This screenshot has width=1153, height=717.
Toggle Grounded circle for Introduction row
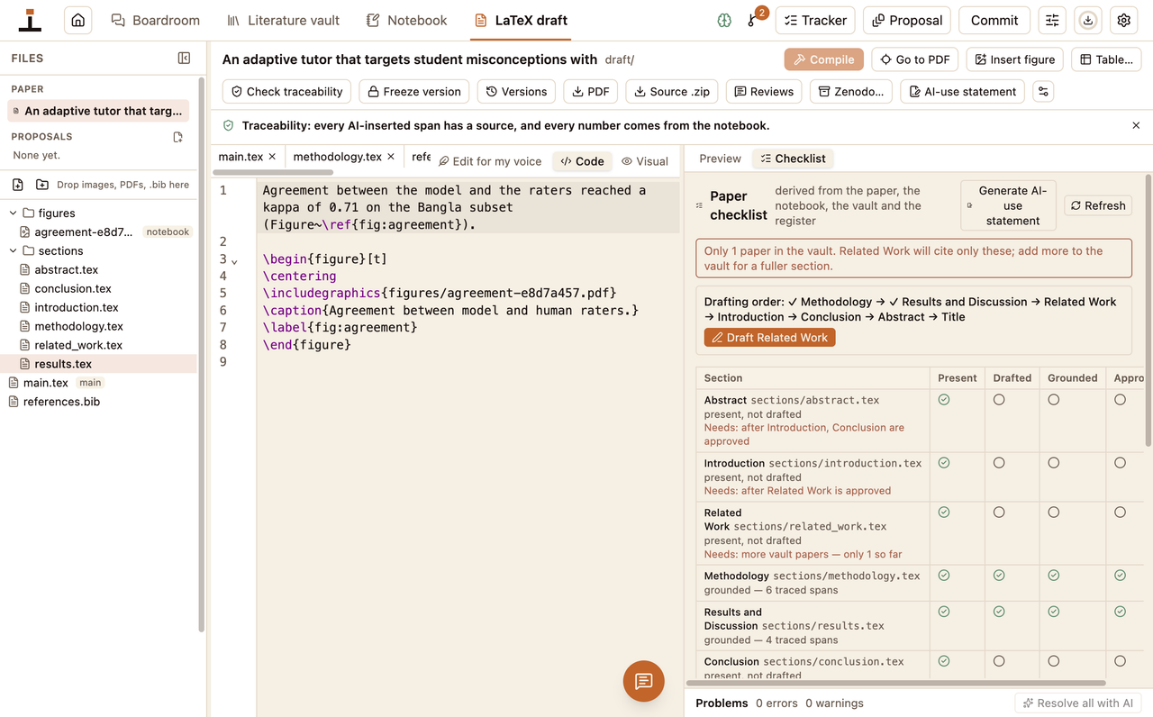click(x=1053, y=462)
